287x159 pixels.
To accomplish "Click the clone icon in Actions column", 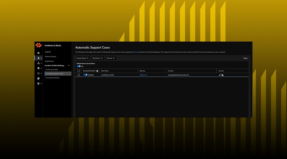I will tap(222, 75).
